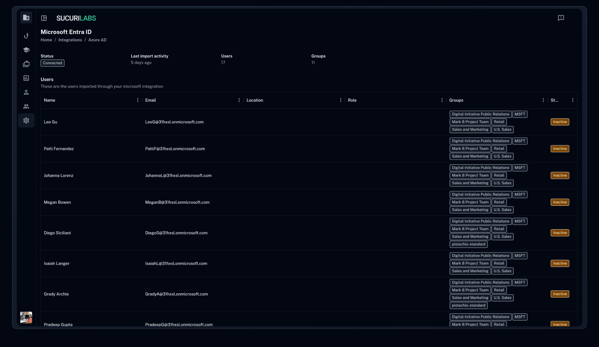
Task: Open the groups people sidebar icon
Action: click(26, 106)
